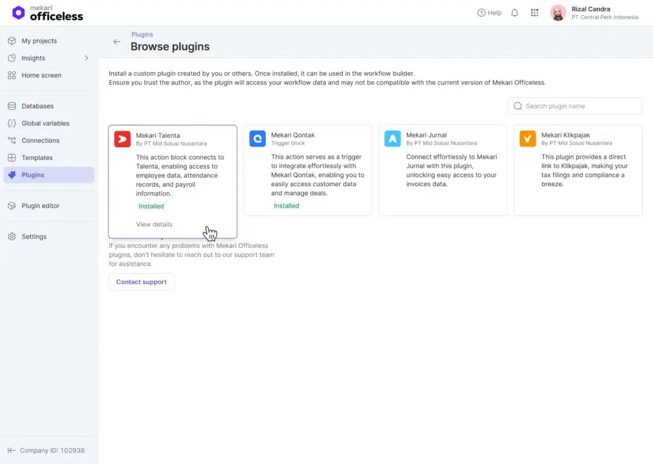Click the Browse plugins page heading

170,47
